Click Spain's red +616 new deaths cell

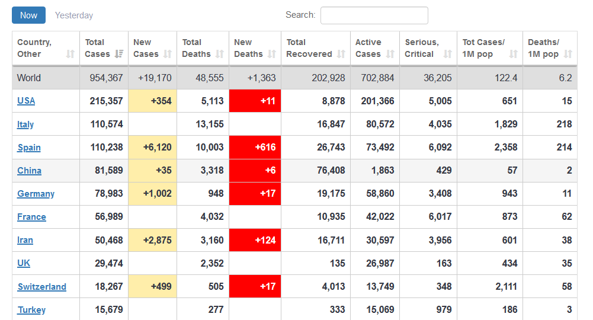point(255,147)
